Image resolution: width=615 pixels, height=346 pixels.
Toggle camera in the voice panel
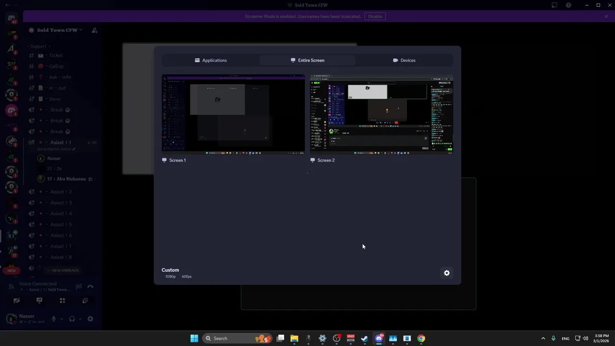(16, 300)
